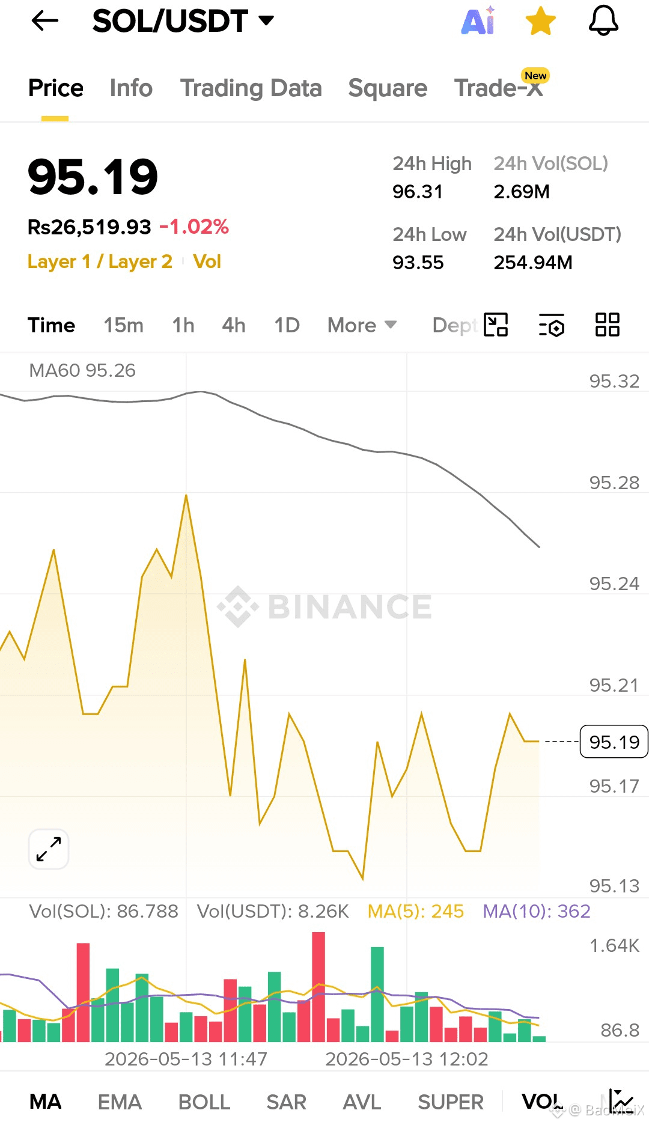This screenshot has height=1125, width=649.
Task: Select the AVL indicator
Action: 362,1102
